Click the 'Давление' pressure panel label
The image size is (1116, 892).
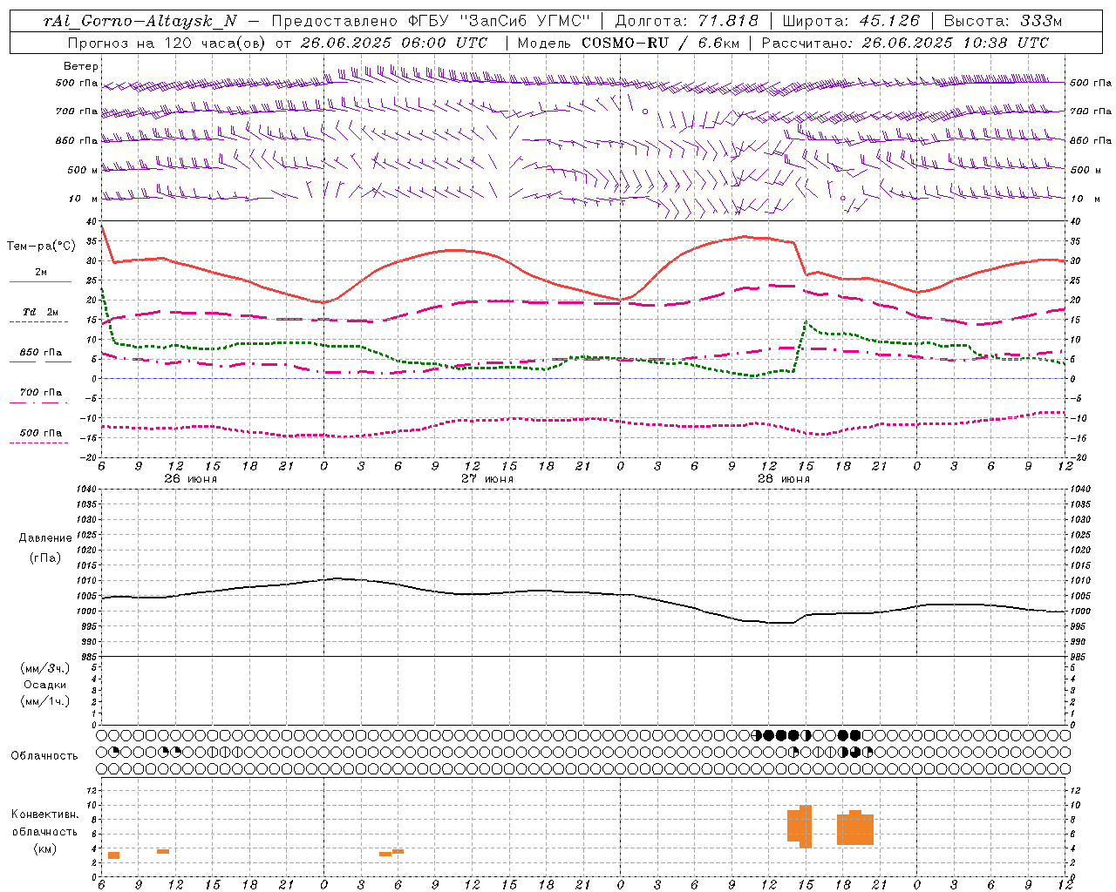point(45,538)
